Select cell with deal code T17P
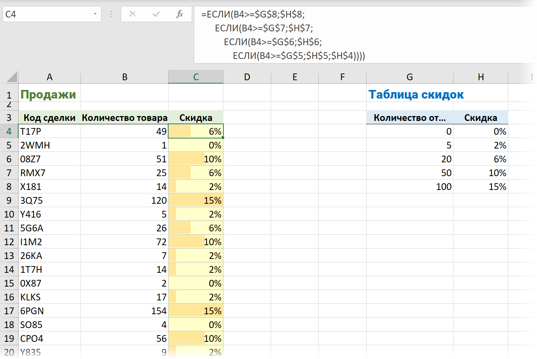The height and width of the screenshot is (359, 537). (50, 131)
